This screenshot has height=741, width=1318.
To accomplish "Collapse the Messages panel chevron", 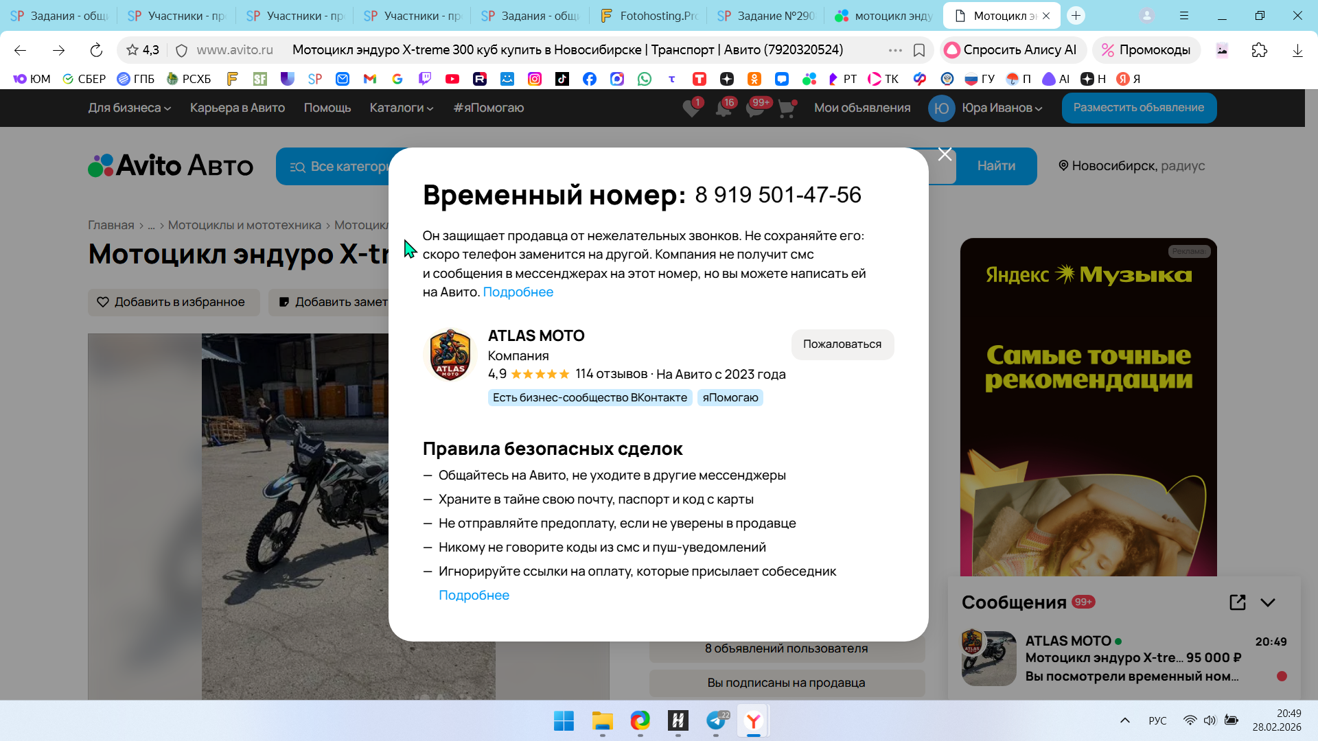I will pos(1268,602).
